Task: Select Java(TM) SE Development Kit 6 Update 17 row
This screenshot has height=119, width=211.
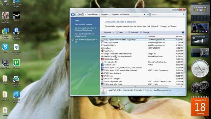Action: [x=142, y=40]
